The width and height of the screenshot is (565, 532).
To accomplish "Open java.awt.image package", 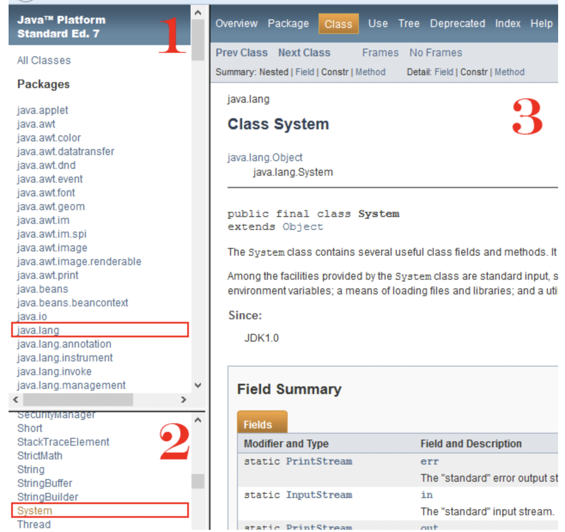I will click(52, 248).
